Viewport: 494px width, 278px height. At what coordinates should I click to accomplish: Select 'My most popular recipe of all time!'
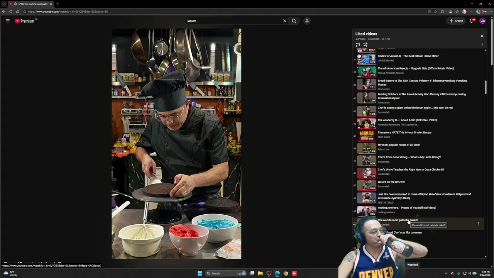coord(399,145)
